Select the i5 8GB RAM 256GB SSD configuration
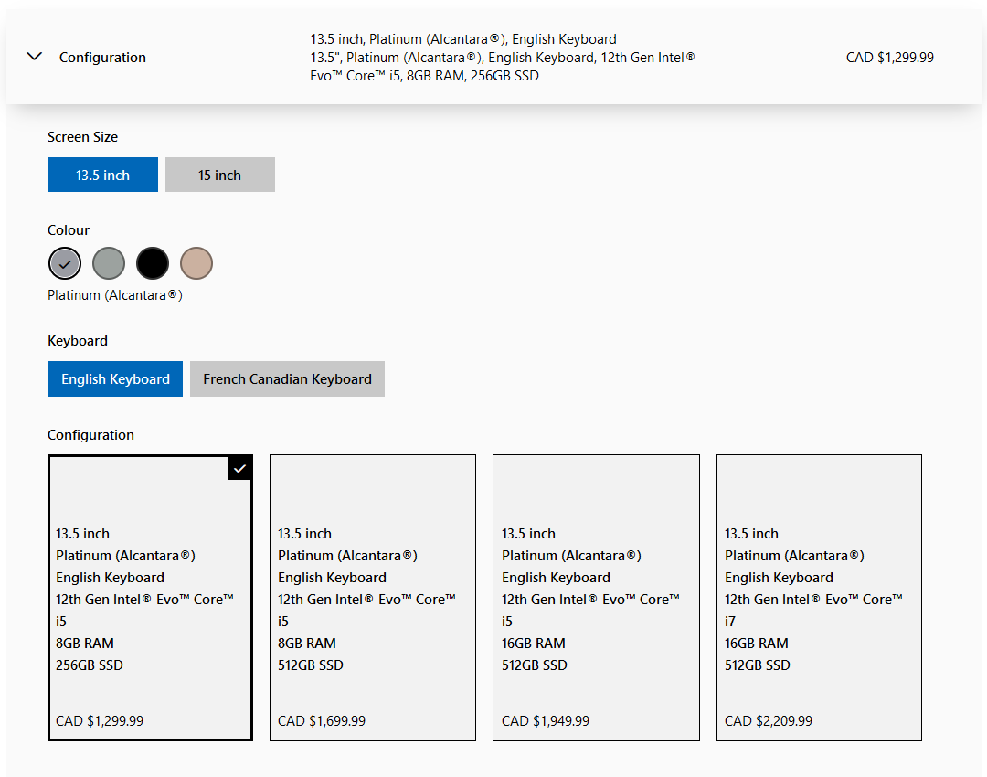The width and height of the screenshot is (987, 777). (150, 598)
